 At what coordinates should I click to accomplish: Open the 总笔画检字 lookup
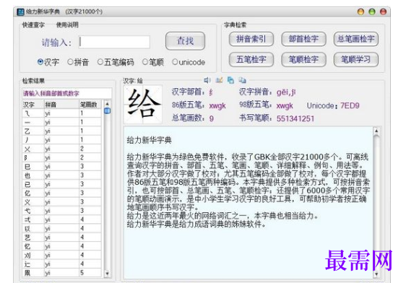pyautogui.click(x=356, y=39)
